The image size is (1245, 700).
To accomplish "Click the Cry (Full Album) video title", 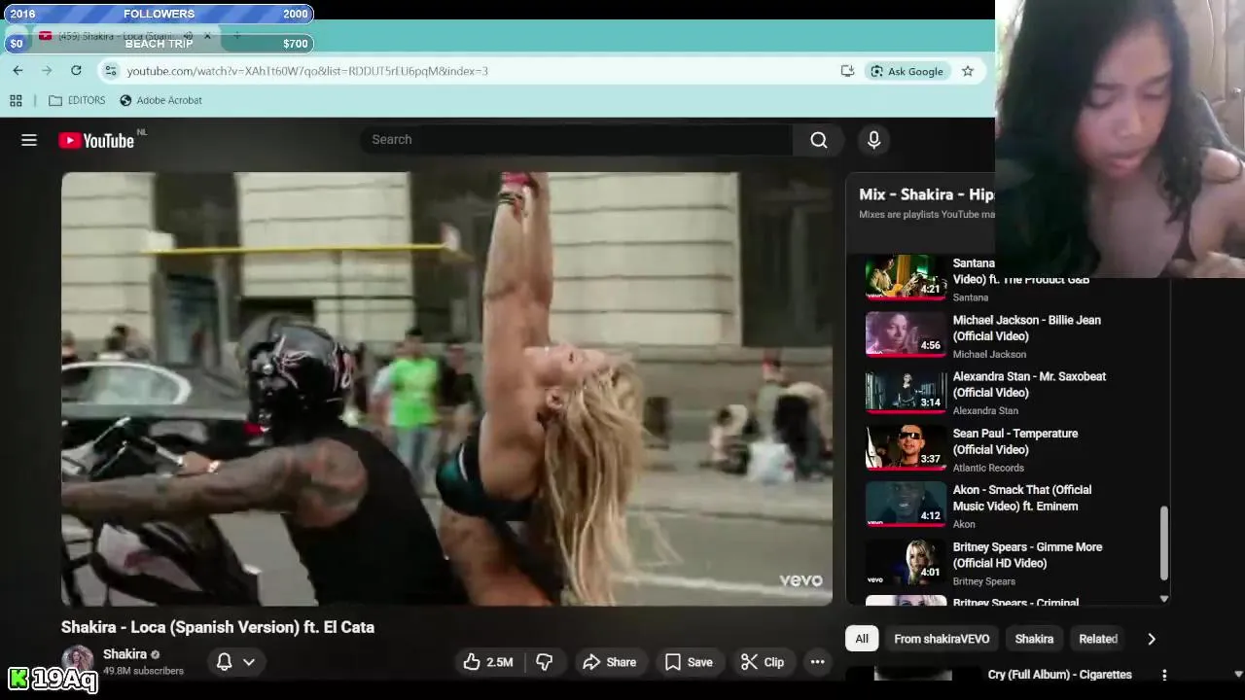I will (1059, 675).
